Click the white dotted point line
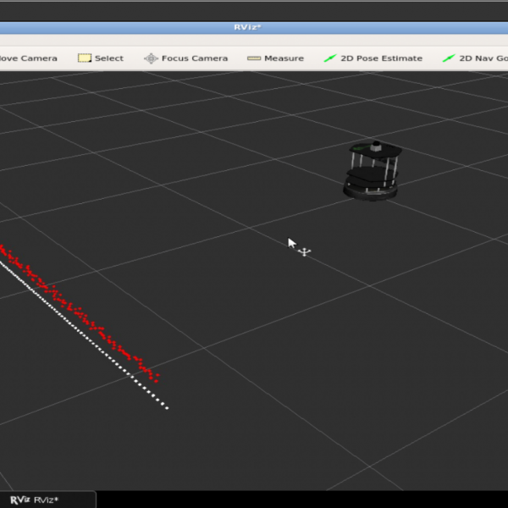The width and height of the screenshot is (508, 508). point(84,335)
